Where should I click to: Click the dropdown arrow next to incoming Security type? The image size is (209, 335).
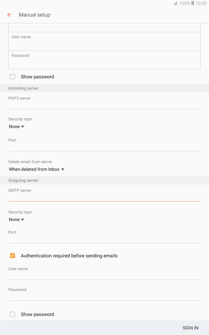23,126
